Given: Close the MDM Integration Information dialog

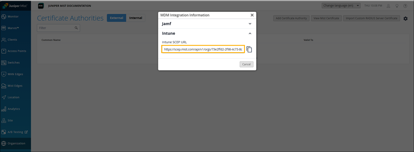Looking at the screenshot, I should pos(252,15).
